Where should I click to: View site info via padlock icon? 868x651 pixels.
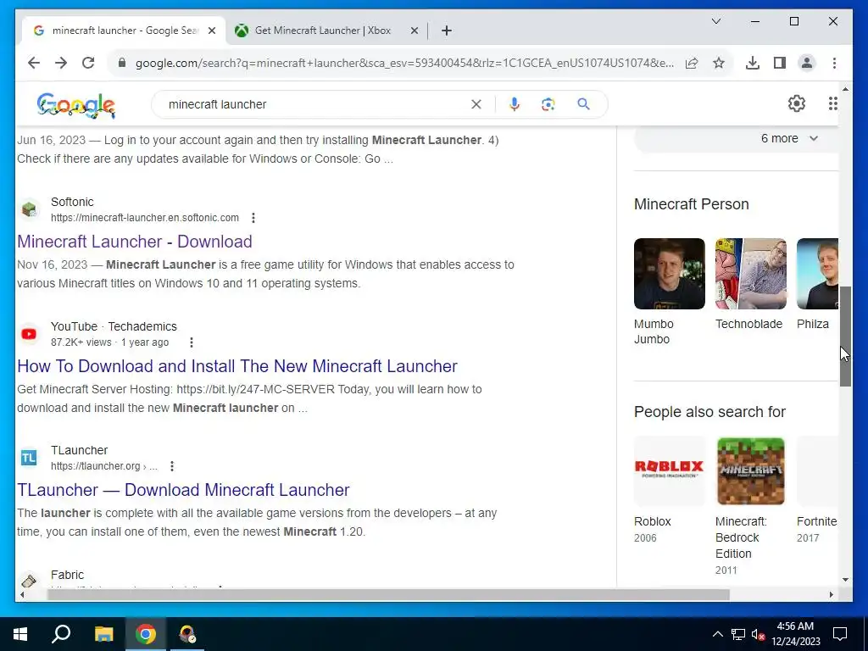click(x=122, y=63)
